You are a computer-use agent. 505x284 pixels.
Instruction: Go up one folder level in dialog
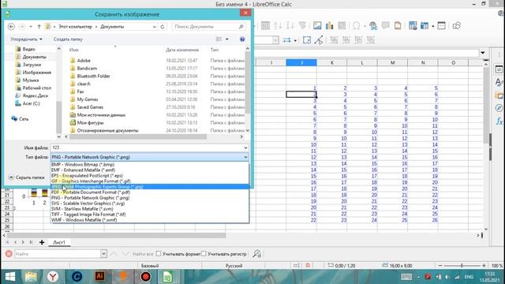(x=39, y=26)
